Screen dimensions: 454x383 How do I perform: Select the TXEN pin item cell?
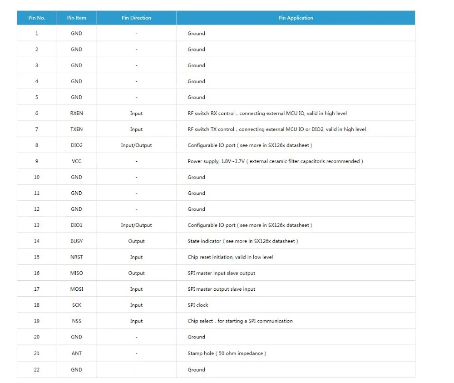77,129
